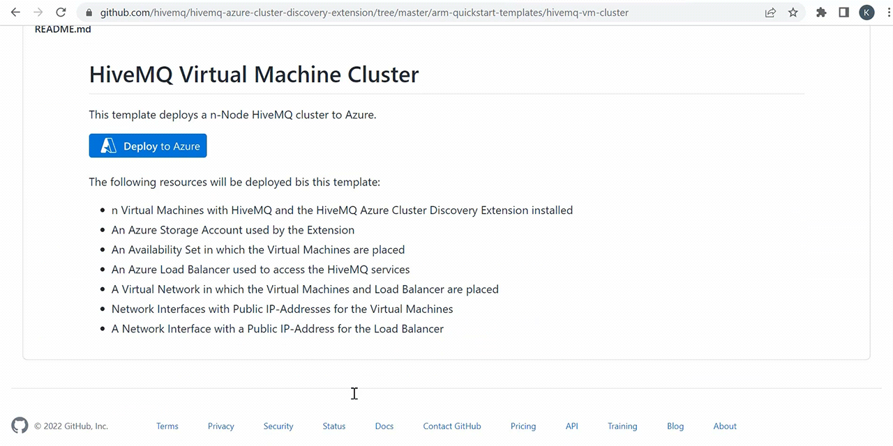Go forward using the browser forward arrow
Screen dimensions: 893x446
tap(38, 13)
